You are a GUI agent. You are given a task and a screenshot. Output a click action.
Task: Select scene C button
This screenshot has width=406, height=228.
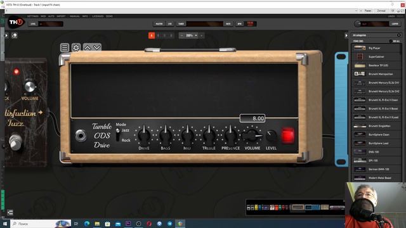(x=165, y=35)
